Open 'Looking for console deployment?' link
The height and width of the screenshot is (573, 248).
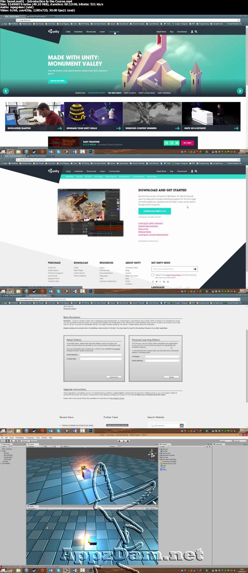click(153, 235)
